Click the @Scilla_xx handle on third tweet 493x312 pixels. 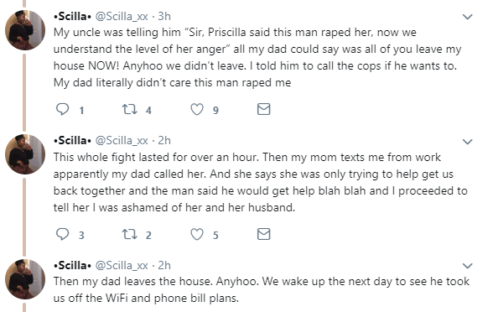pyautogui.click(x=122, y=265)
